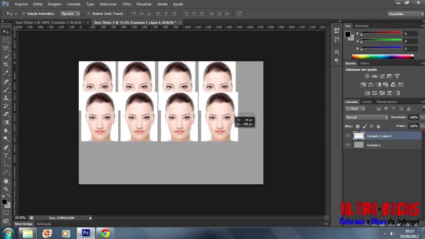Hide the Camada 1 layer

pos(348,145)
